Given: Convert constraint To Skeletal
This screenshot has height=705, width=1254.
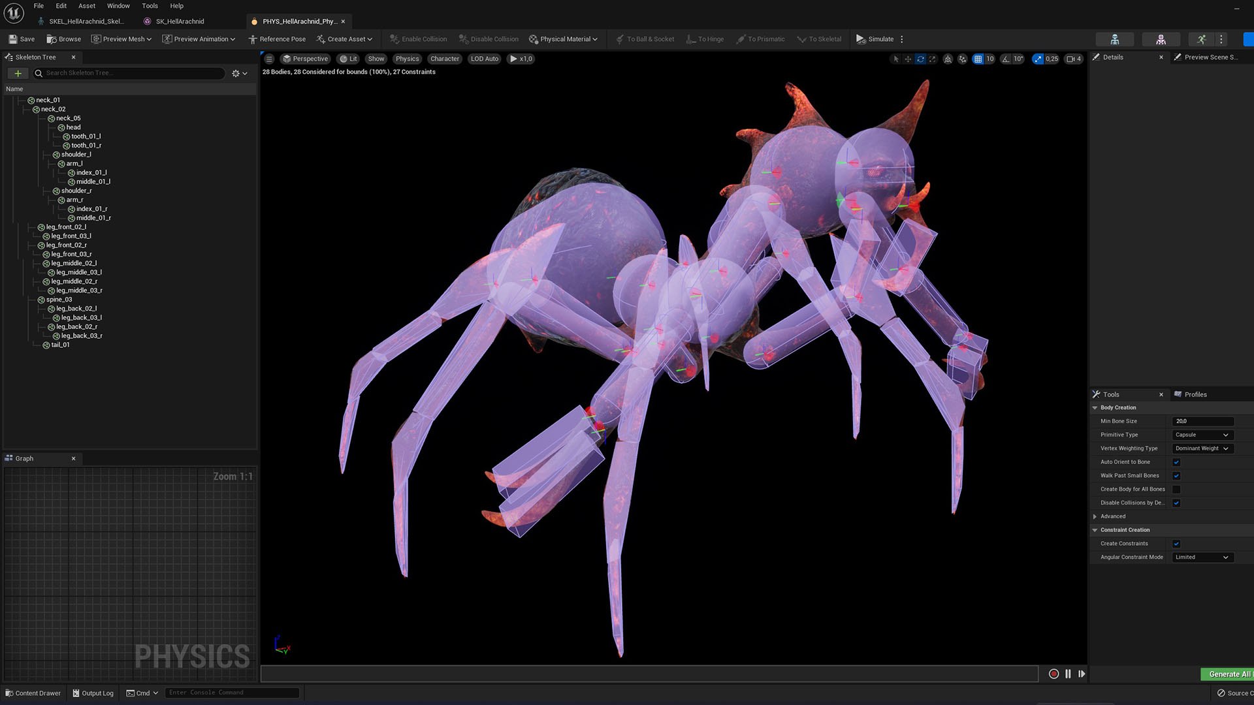Looking at the screenshot, I should point(819,39).
